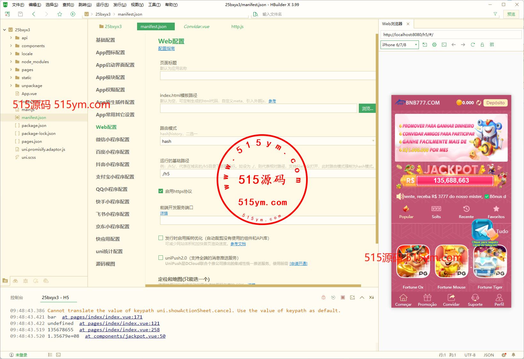Viewport: 524px width, 359px height.
Task: Click the bookmark star icon in toolbar
Action: click(60, 14)
